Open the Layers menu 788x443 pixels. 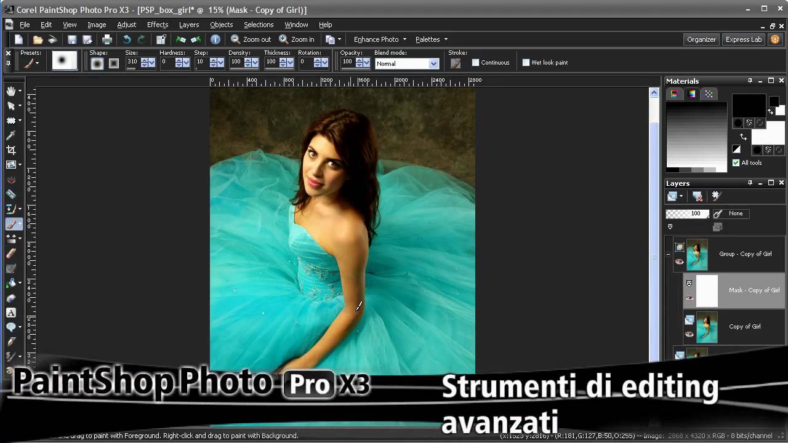pyautogui.click(x=189, y=25)
